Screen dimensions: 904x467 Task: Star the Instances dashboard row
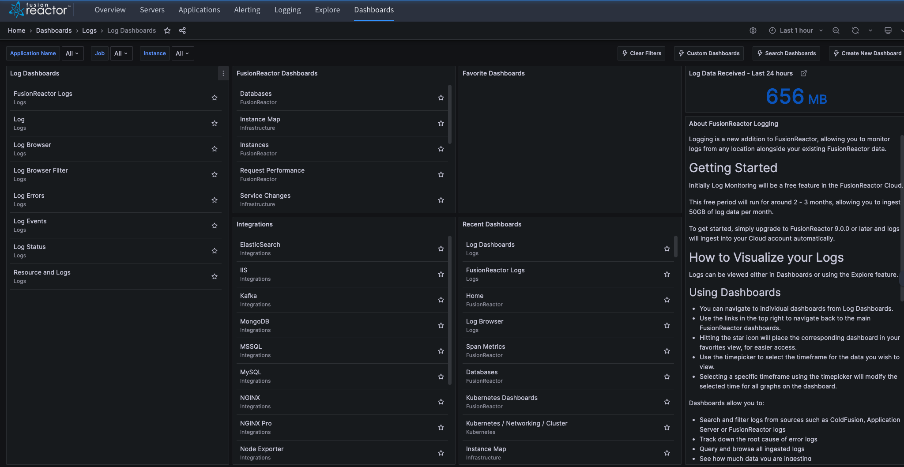[441, 149]
